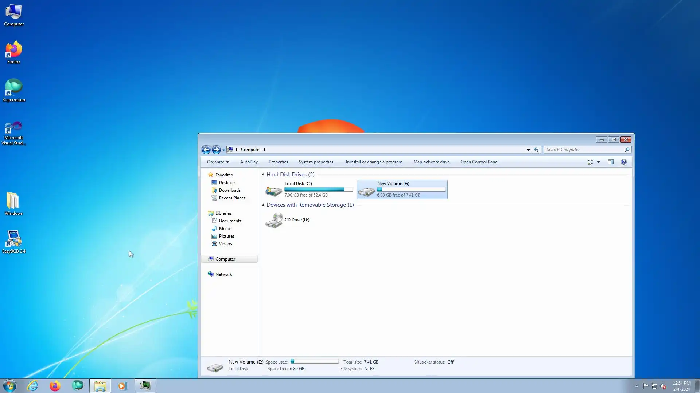Select Downloads in Favorites sidebar

point(230,190)
